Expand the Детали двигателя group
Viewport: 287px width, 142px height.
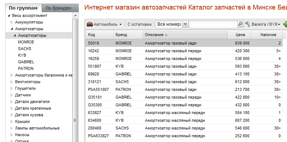pyautogui.click(x=12, y=102)
